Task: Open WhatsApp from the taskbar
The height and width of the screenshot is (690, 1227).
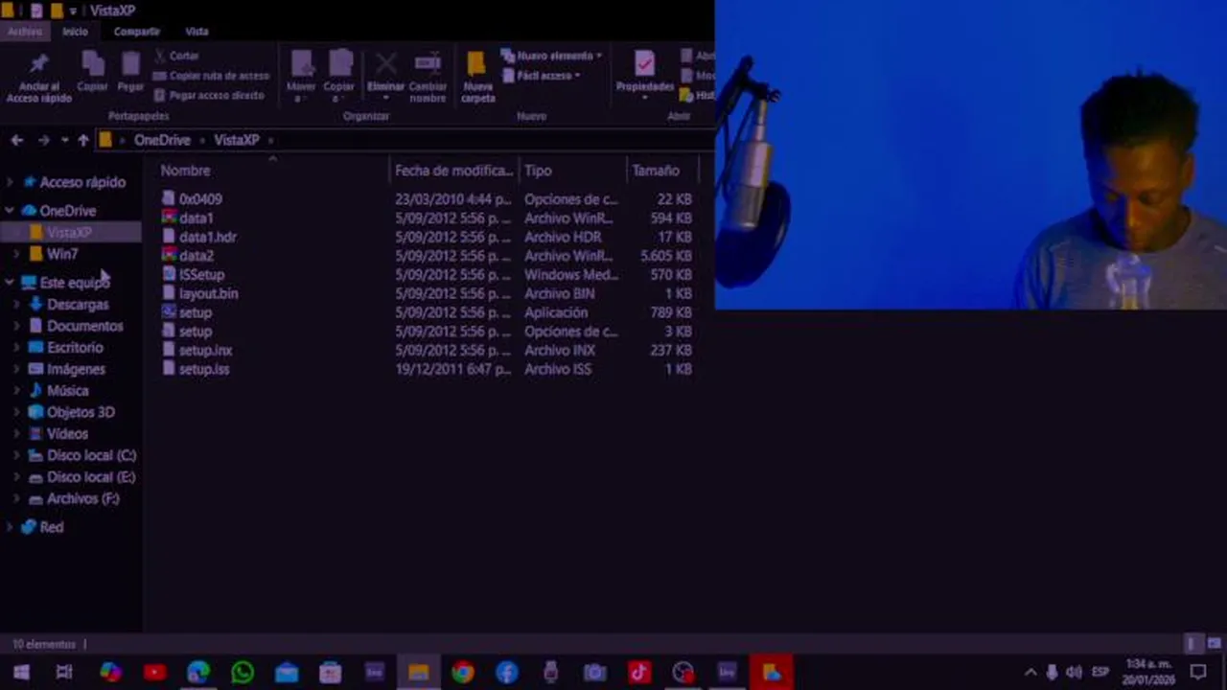Action: click(x=243, y=673)
